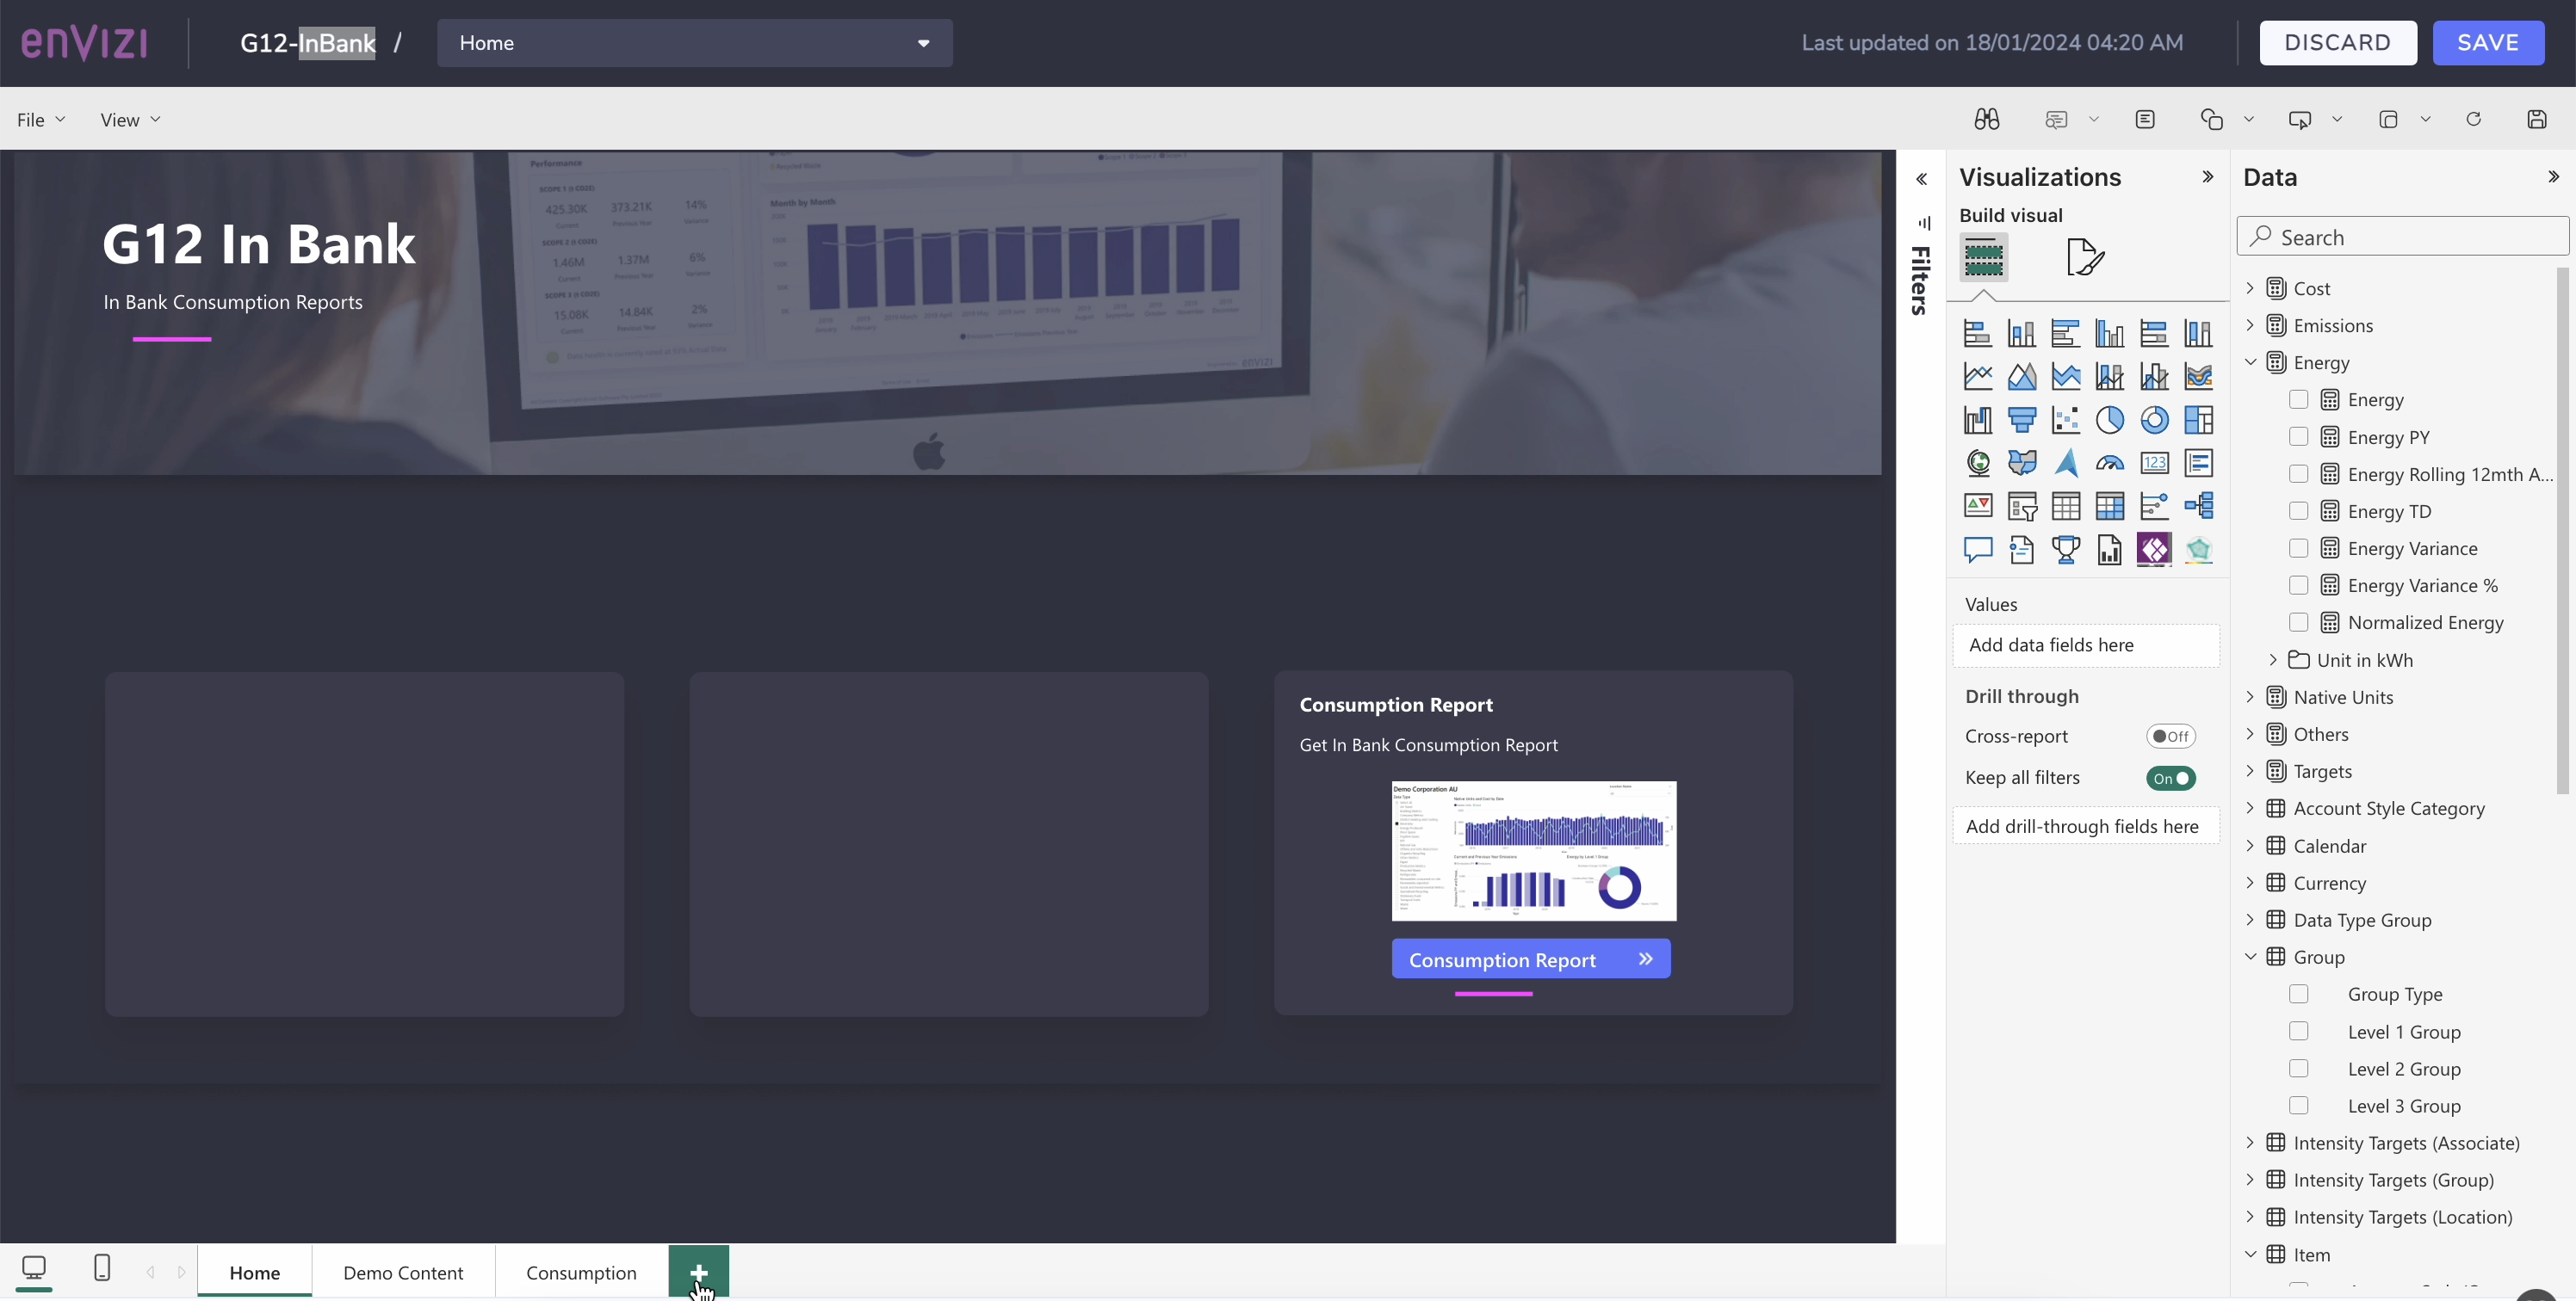Viewport: 2576px width, 1301px height.
Task: Click the SAVE button
Action: 2488,43
